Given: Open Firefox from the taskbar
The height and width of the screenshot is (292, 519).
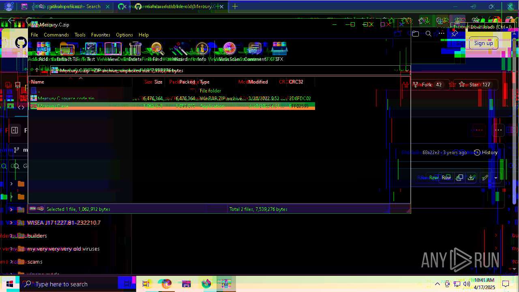Looking at the screenshot, I should 206,284.
